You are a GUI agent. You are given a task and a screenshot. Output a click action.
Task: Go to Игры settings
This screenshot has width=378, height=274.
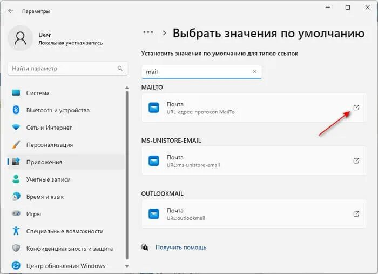tap(65, 214)
